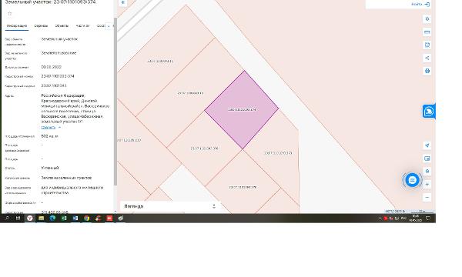Select the area-selection tool icon
462x277 pixels.
(x=427, y=45)
